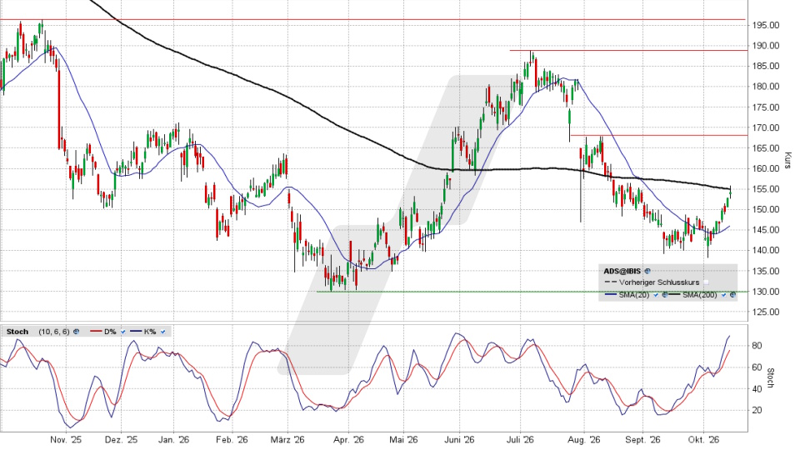The image size is (800, 450).
Task: Uncheck the SMA(20) checkbox
Action: coord(656,295)
